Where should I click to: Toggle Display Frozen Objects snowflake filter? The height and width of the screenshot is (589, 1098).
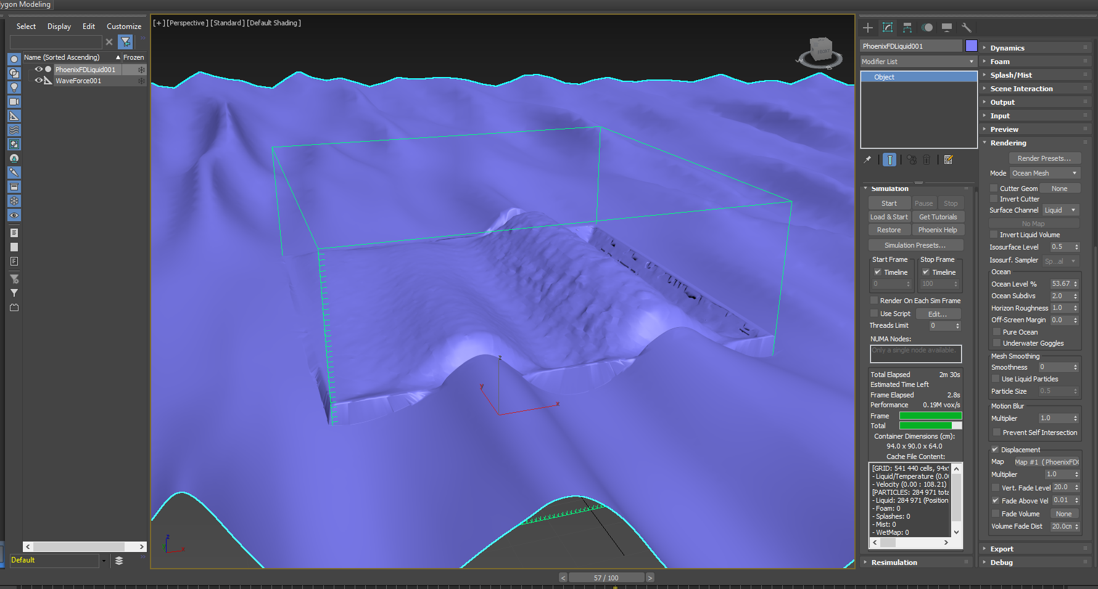coord(14,201)
